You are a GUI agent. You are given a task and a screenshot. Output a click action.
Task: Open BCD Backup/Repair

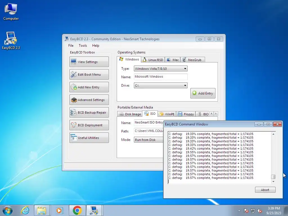(89, 112)
